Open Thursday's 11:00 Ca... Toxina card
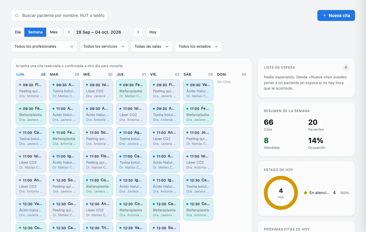 [131, 162]
